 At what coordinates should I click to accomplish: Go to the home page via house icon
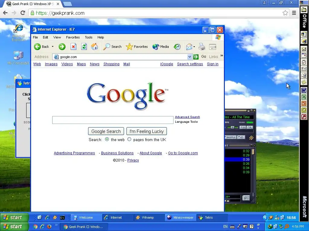coord(94,47)
